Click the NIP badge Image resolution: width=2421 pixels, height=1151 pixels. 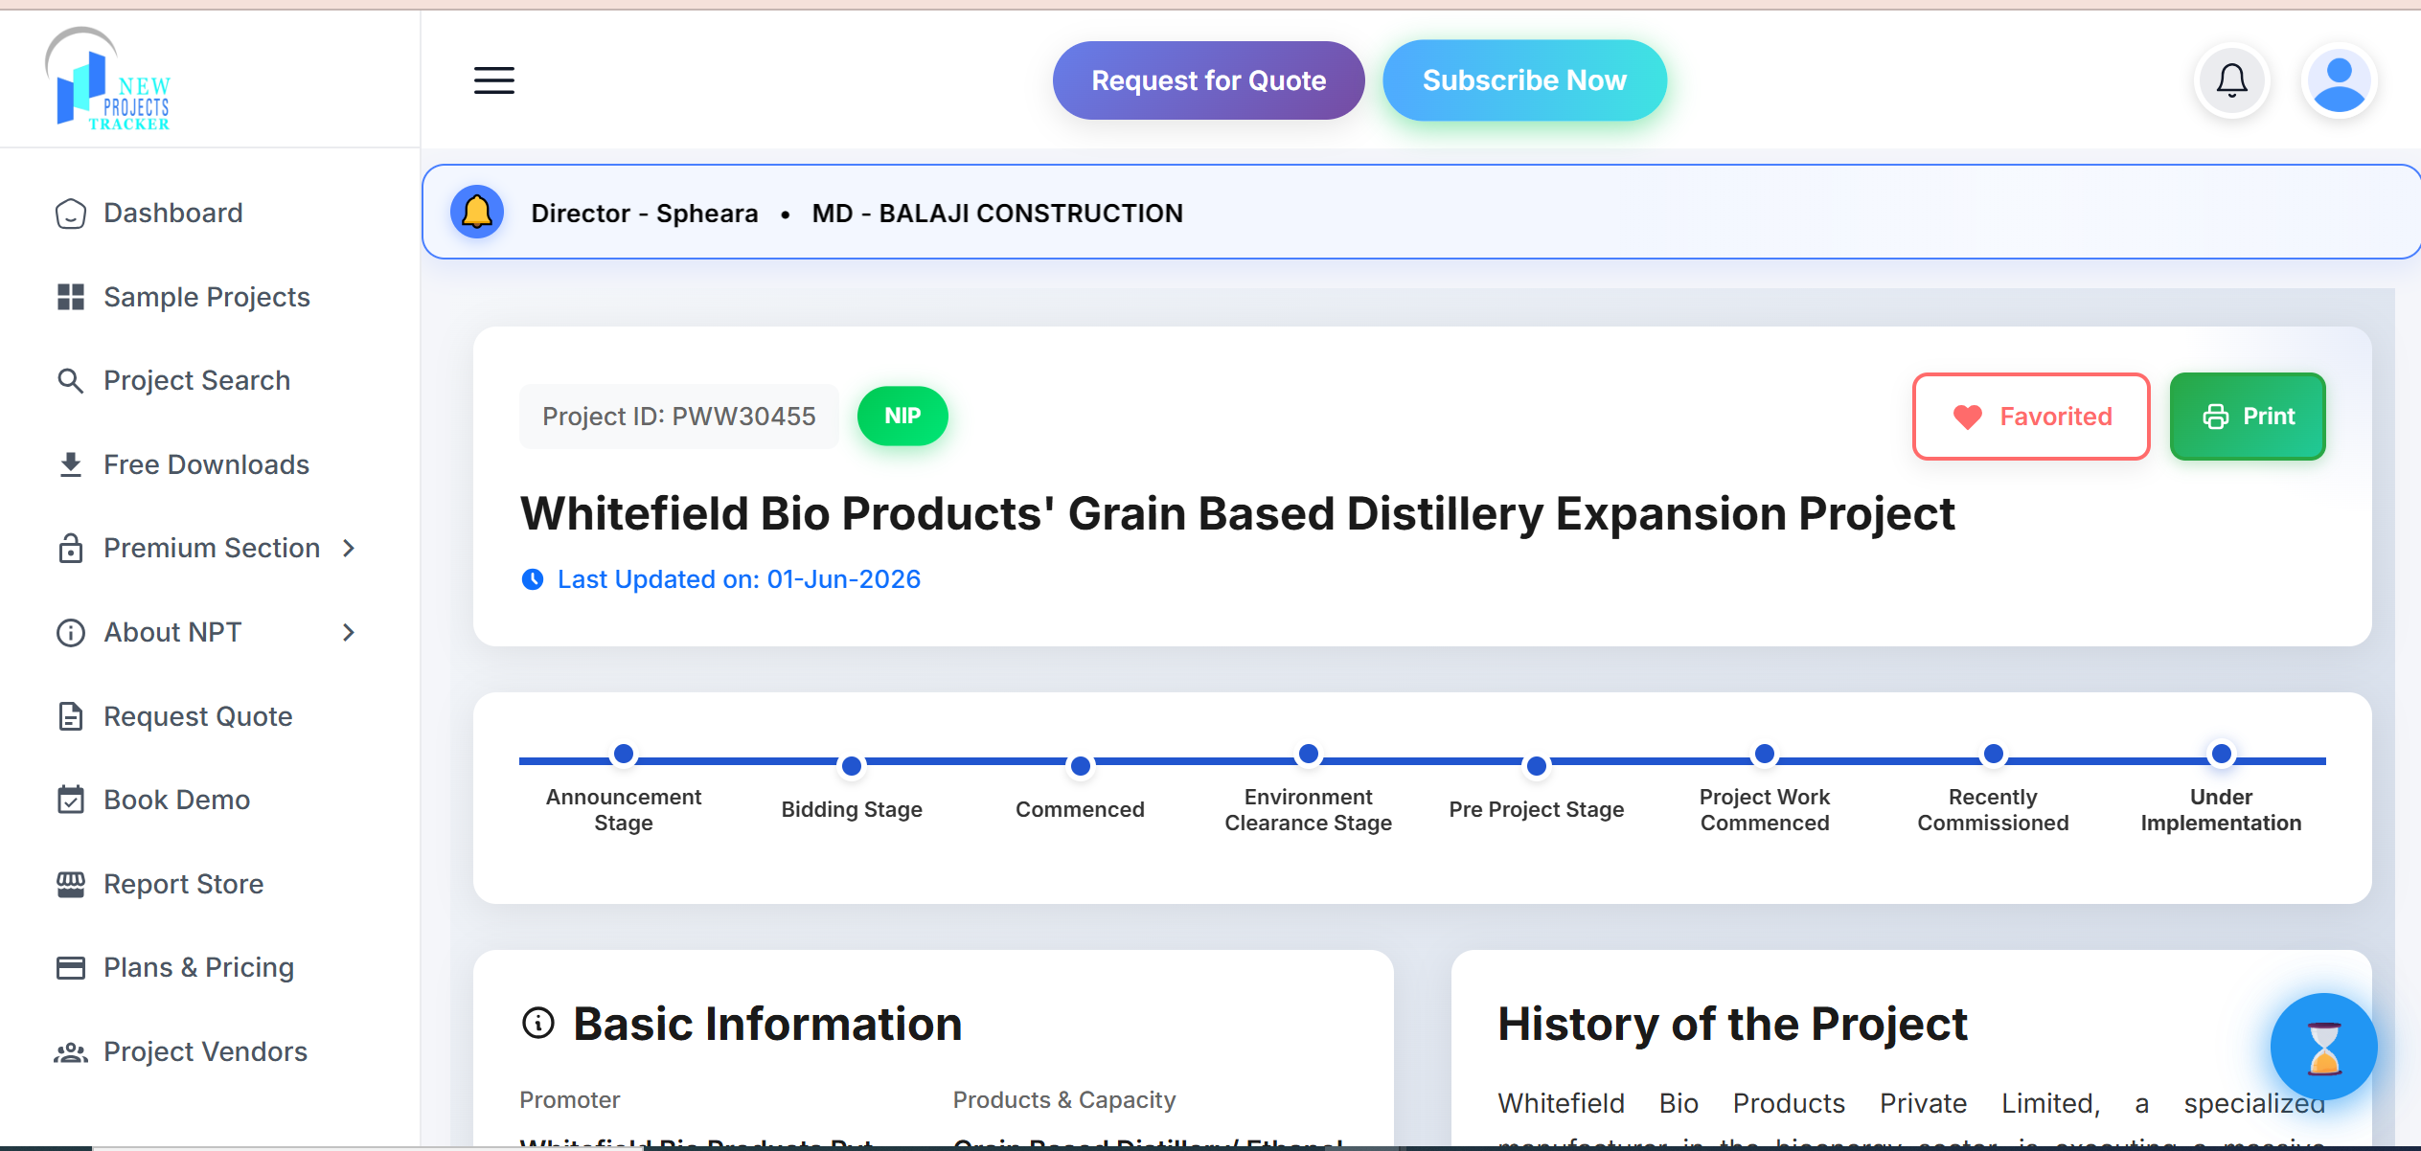[x=902, y=416]
